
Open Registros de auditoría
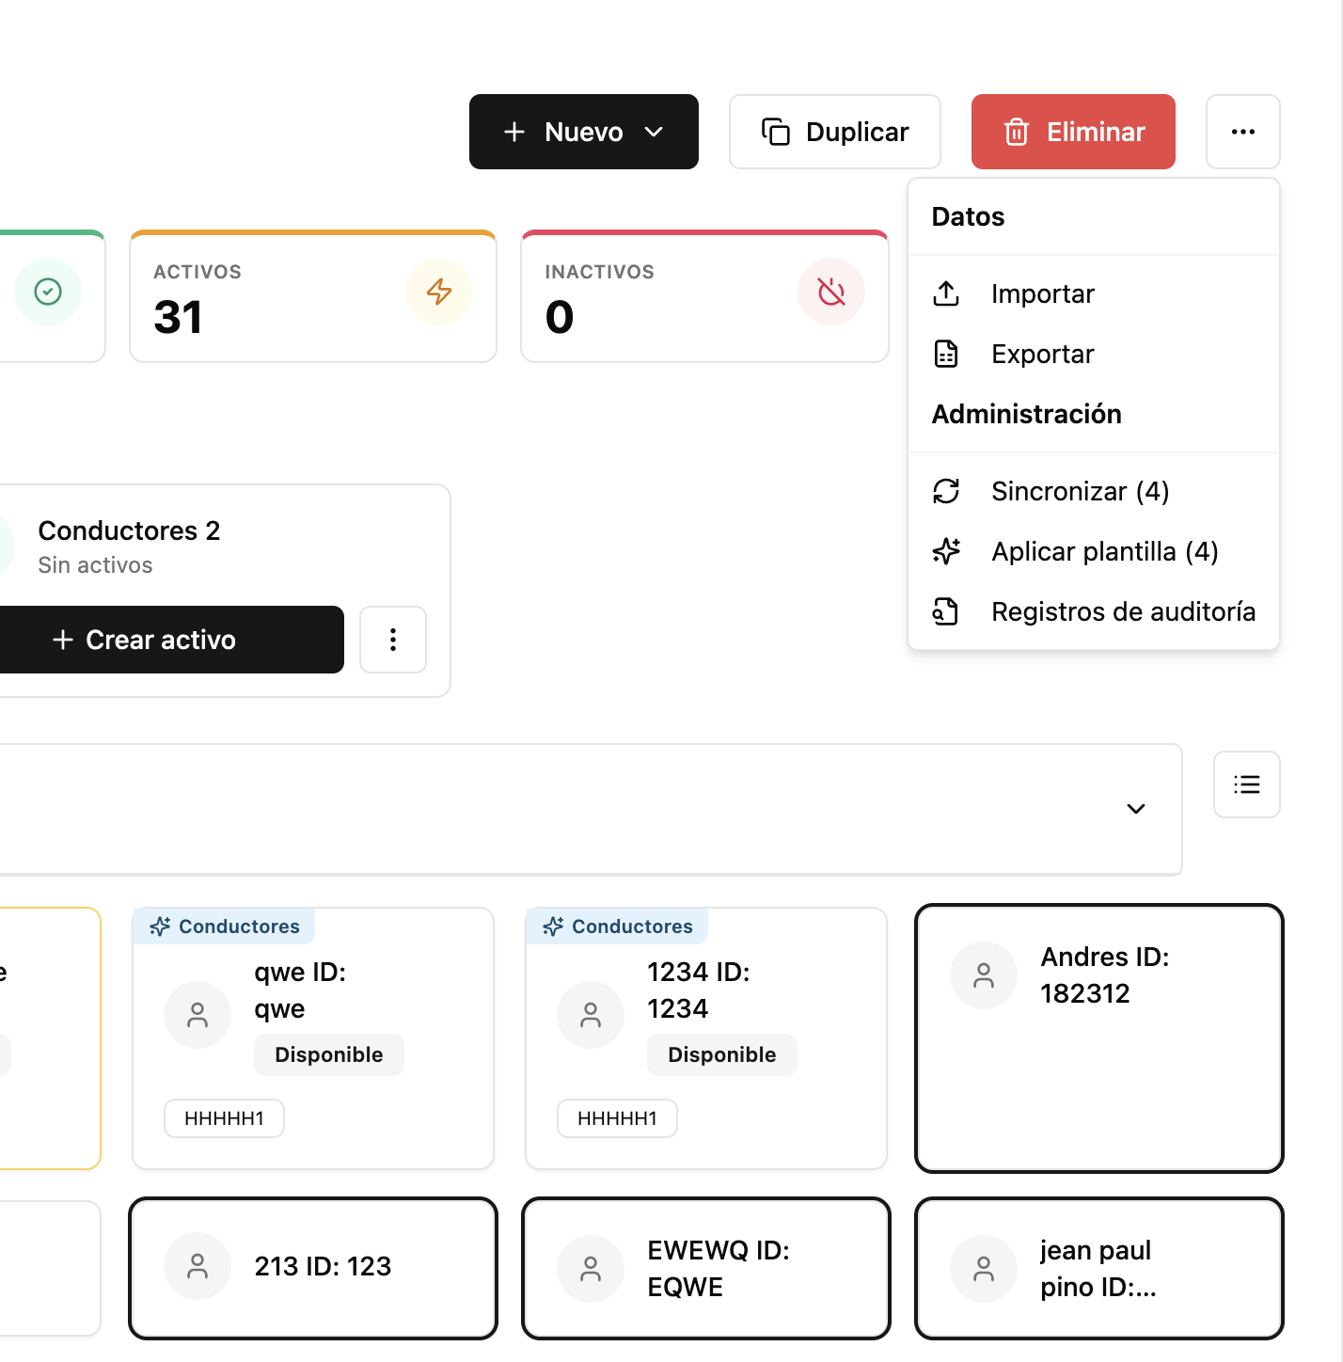pyautogui.click(x=1094, y=611)
